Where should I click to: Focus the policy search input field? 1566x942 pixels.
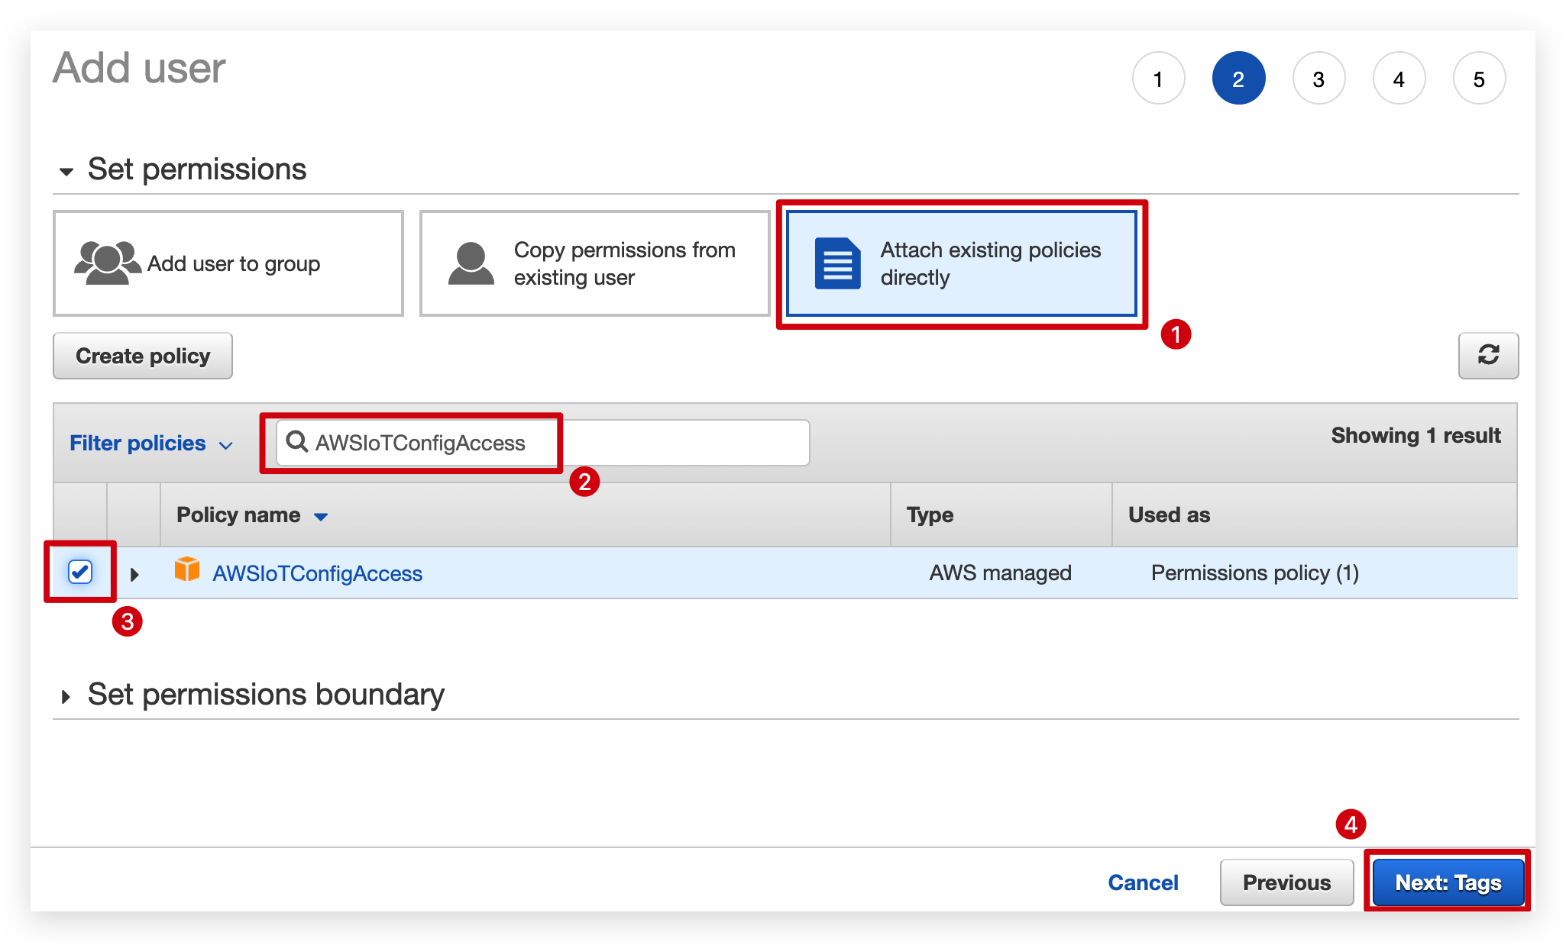coord(542,443)
